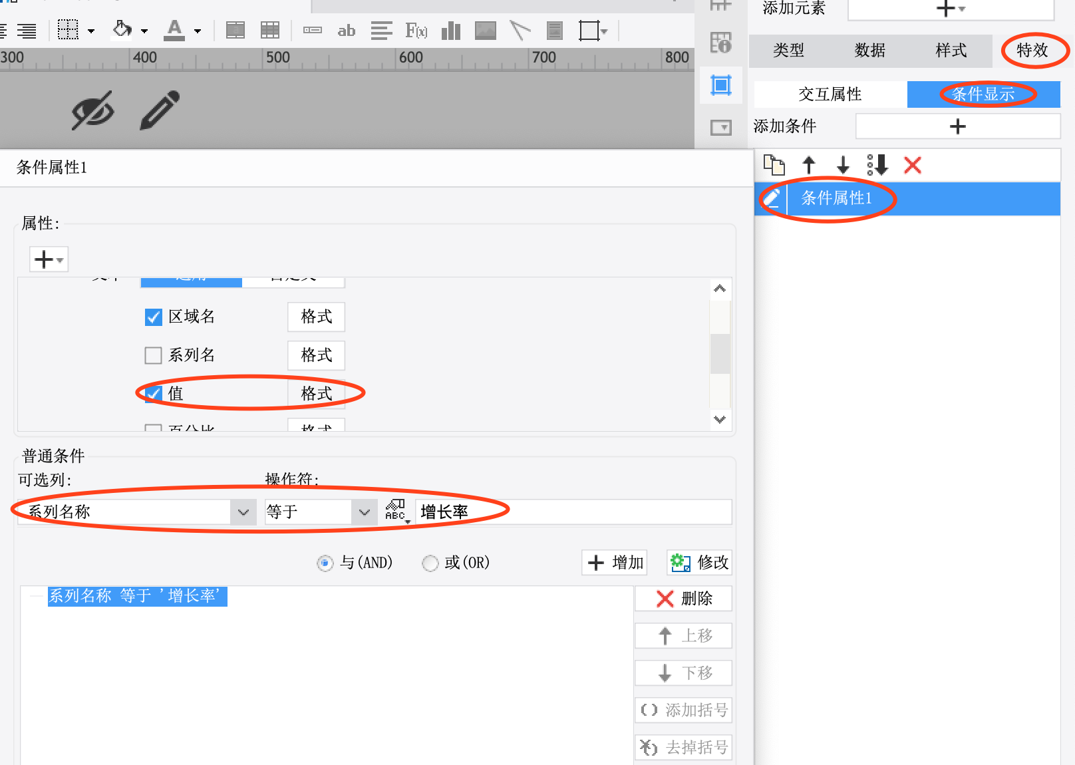Select the 或(OR) radio button
The width and height of the screenshot is (1075, 765).
430,563
